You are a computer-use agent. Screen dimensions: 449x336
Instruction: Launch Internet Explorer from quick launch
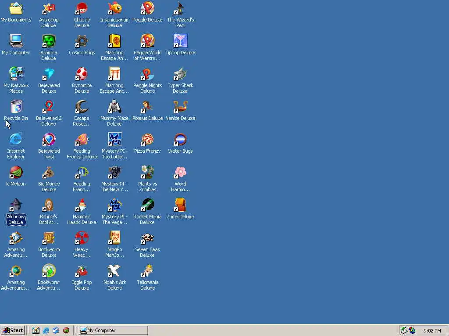click(x=46, y=330)
